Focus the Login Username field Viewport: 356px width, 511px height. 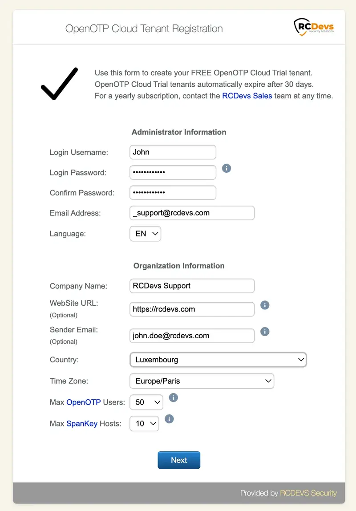(x=173, y=152)
